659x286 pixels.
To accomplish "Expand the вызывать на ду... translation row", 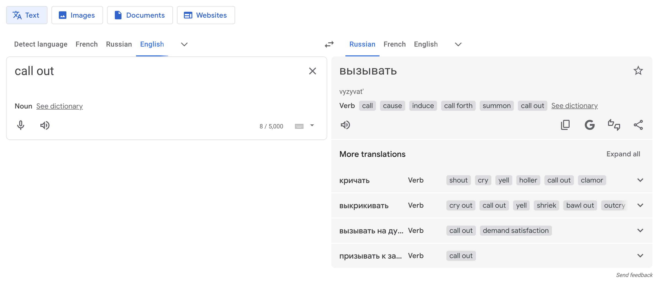I will [640, 230].
